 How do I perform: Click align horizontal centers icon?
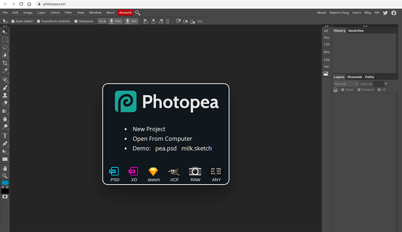[x=153, y=21]
